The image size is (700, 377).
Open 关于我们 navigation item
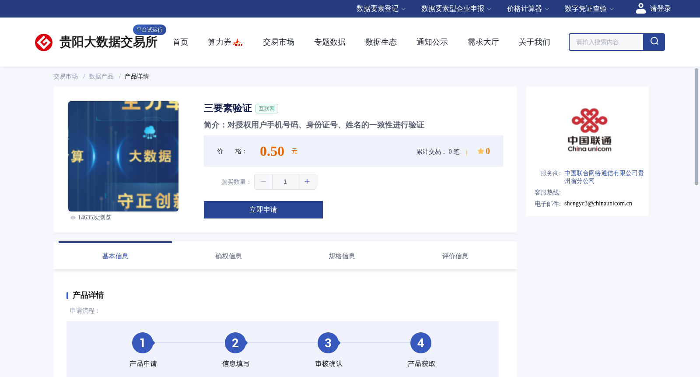point(535,42)
